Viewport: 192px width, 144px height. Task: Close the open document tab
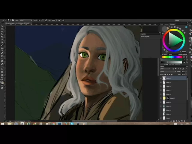31,23
